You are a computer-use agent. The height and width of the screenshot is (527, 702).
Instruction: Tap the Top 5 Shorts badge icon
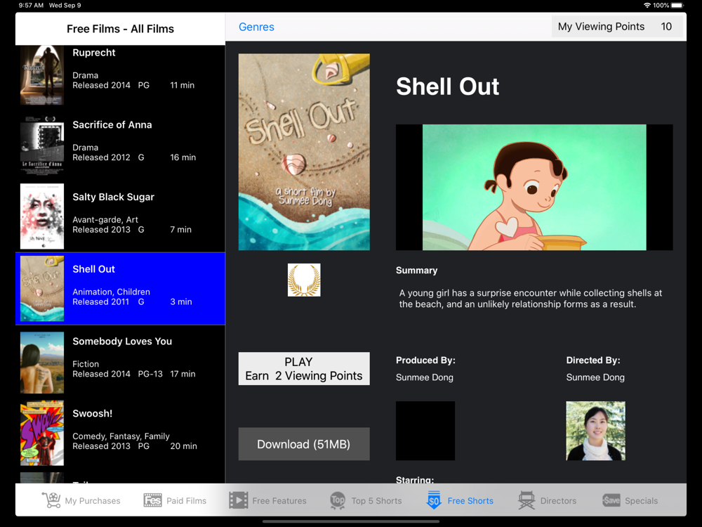[x=338, y=500]
